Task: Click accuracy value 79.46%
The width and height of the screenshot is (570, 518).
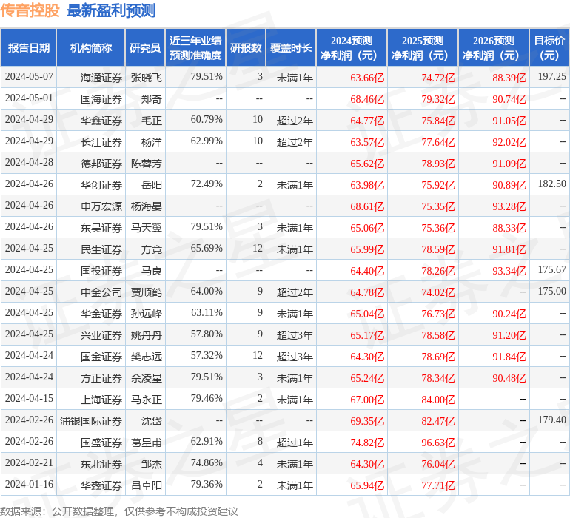Action: 207,398
